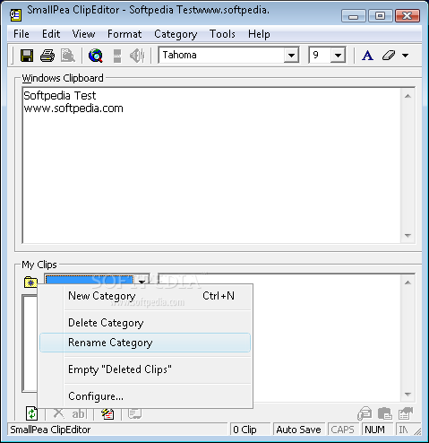Click clipboard scrollbar up arrow

pyautogui.click(x=408, y=96)
